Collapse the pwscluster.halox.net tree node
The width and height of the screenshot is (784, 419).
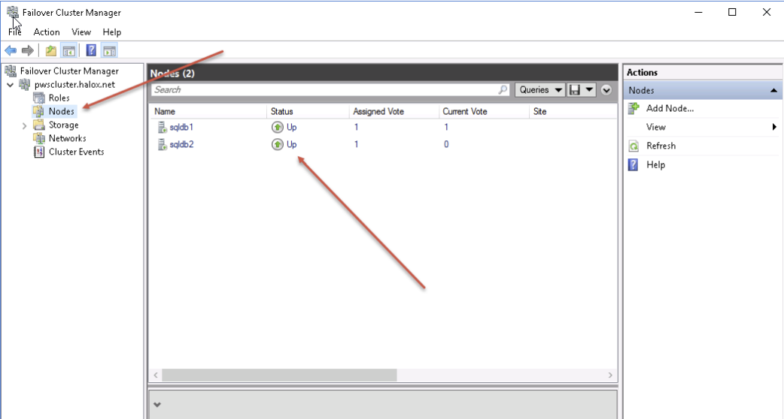[11, 85]
